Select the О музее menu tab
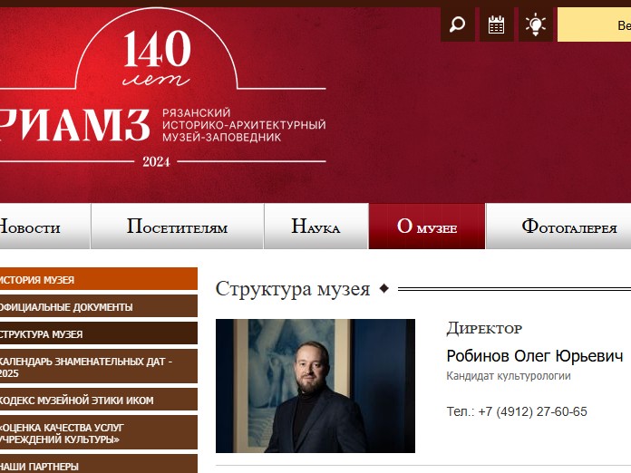 pos(427,226)
